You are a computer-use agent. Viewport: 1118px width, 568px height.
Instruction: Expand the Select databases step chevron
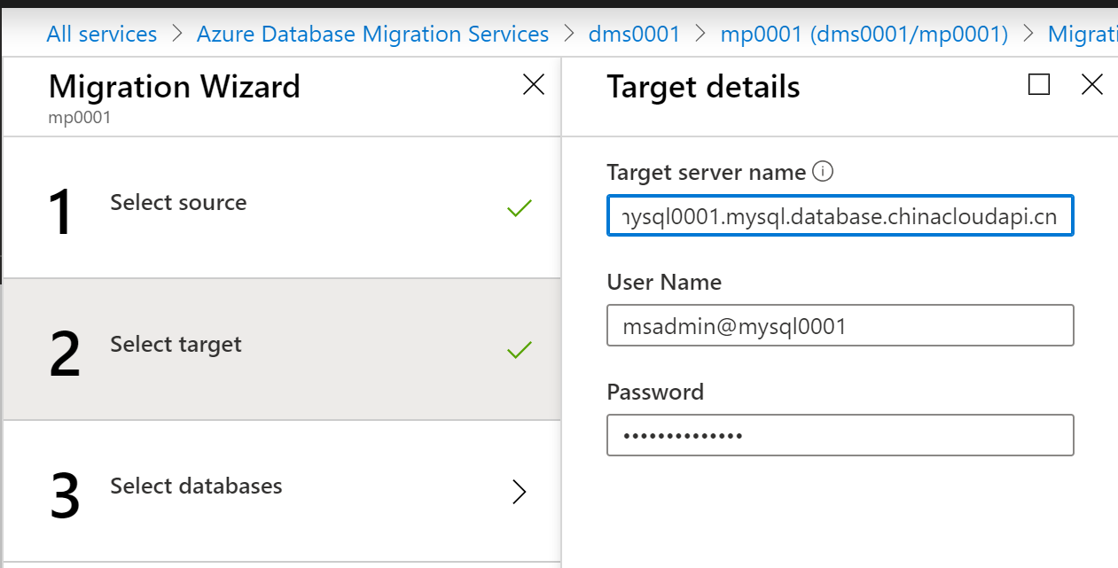pos(520,492)
